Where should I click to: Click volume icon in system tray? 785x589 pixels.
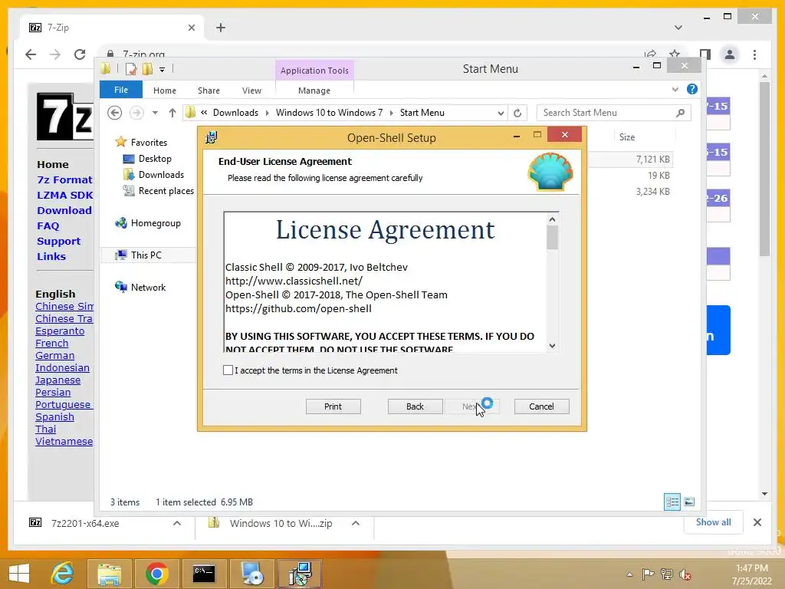[685, 574]
